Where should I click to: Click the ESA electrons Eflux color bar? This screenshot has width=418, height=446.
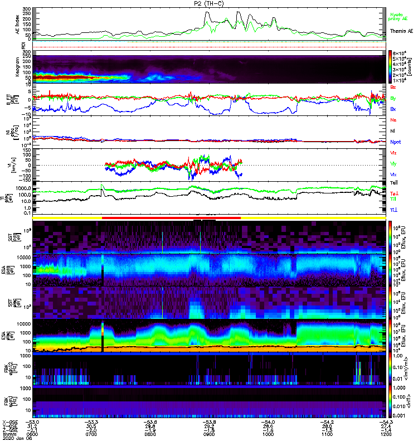coord(390,336)
